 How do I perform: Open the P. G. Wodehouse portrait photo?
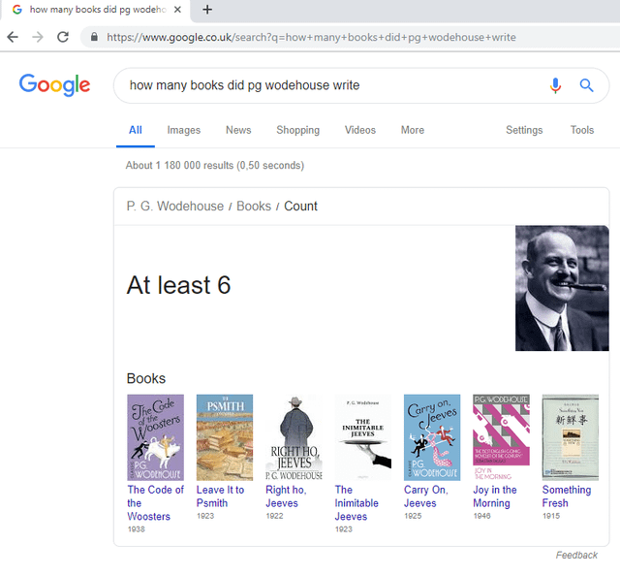tap(562, 288)
